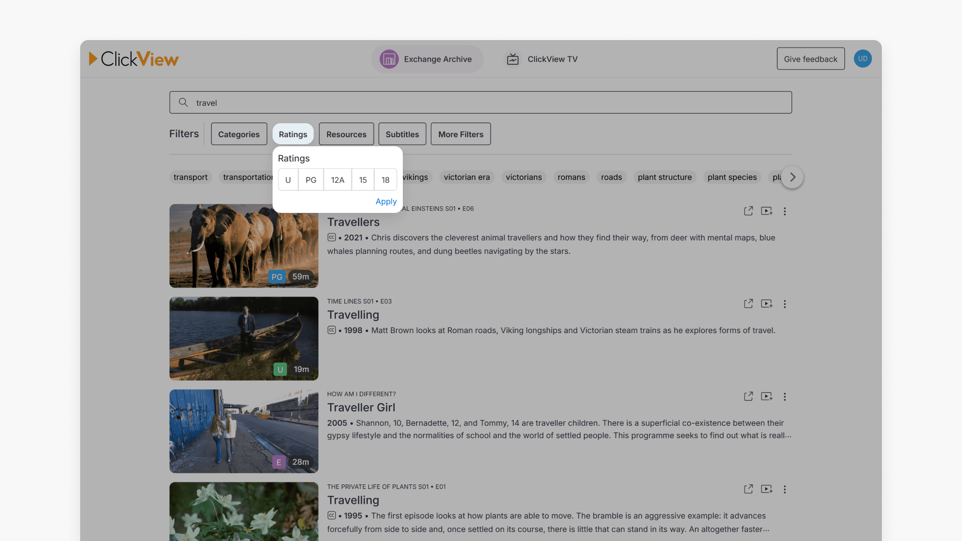Click the travel search field
The width and height of the screenshot is (962, 541).
pyautogui.click(x=480, y=103)
